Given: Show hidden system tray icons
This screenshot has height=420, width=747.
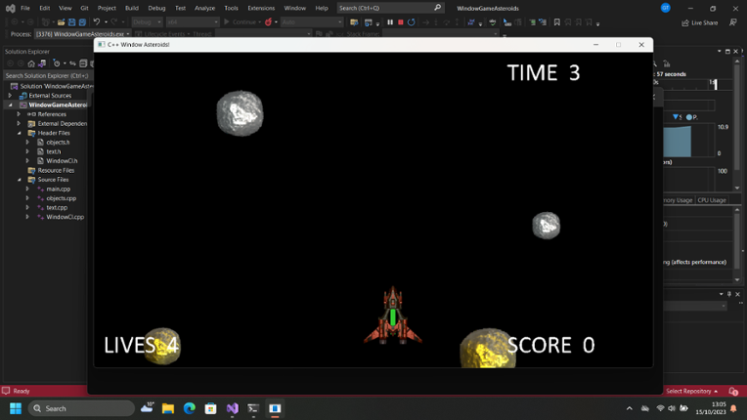Looking at the screenshot, I should point(630,408).
